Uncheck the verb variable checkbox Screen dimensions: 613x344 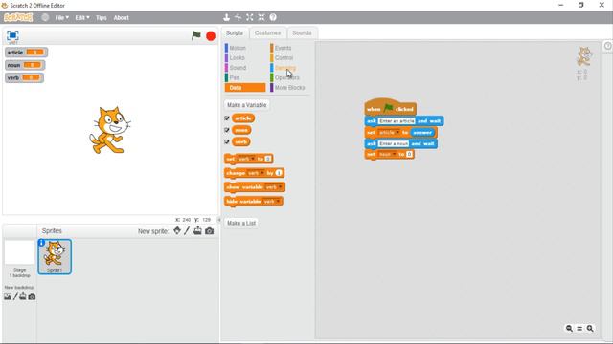[227, 142]
